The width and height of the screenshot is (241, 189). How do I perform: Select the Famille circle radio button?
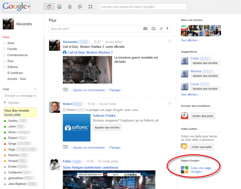(x=4, y=49)
